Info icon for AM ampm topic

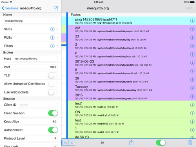click(192, 29)
